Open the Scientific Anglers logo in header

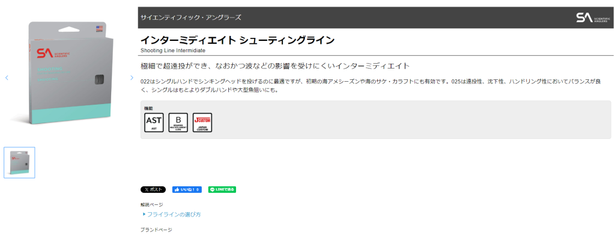[x=593, y=17]
